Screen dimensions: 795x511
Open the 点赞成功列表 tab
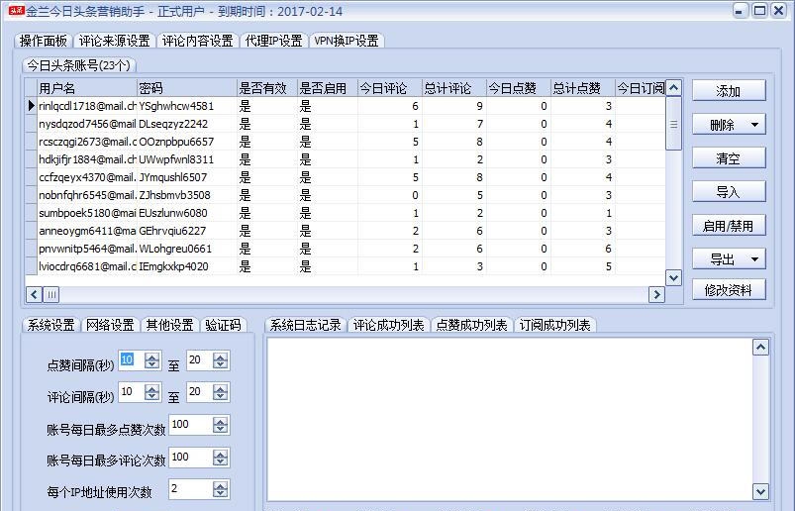[x=471, y=325]
